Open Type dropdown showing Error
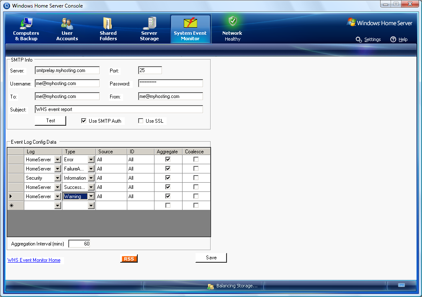This screenshot has height=297, width=422. click(91, 160)
